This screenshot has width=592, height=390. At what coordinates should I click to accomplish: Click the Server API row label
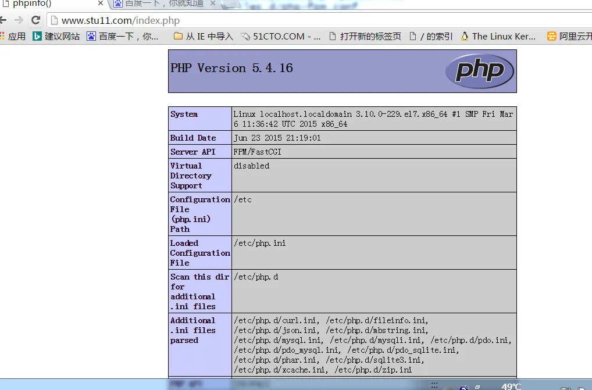[192, 152]
